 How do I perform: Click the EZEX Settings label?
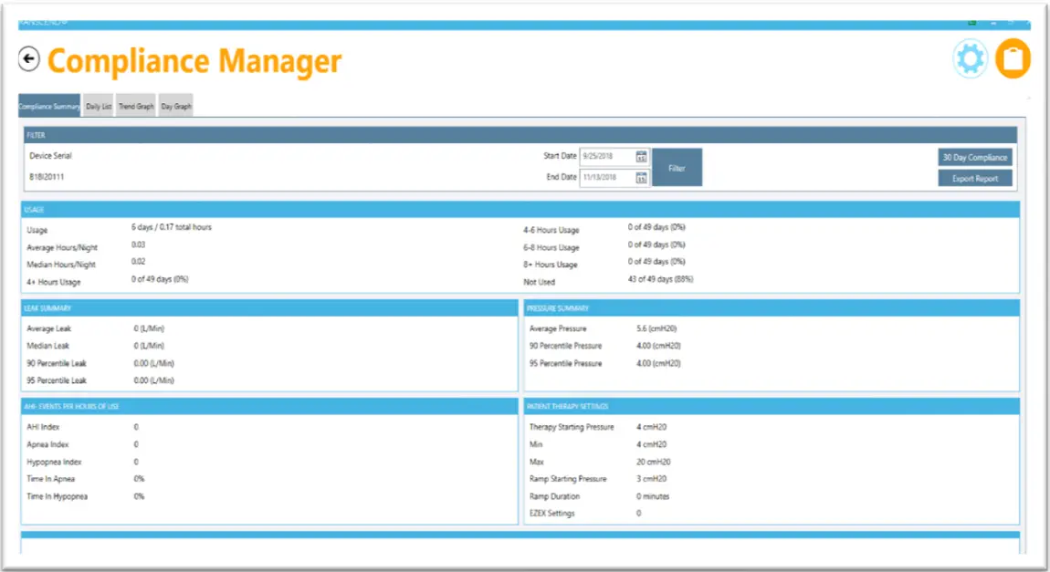point(551,514)
